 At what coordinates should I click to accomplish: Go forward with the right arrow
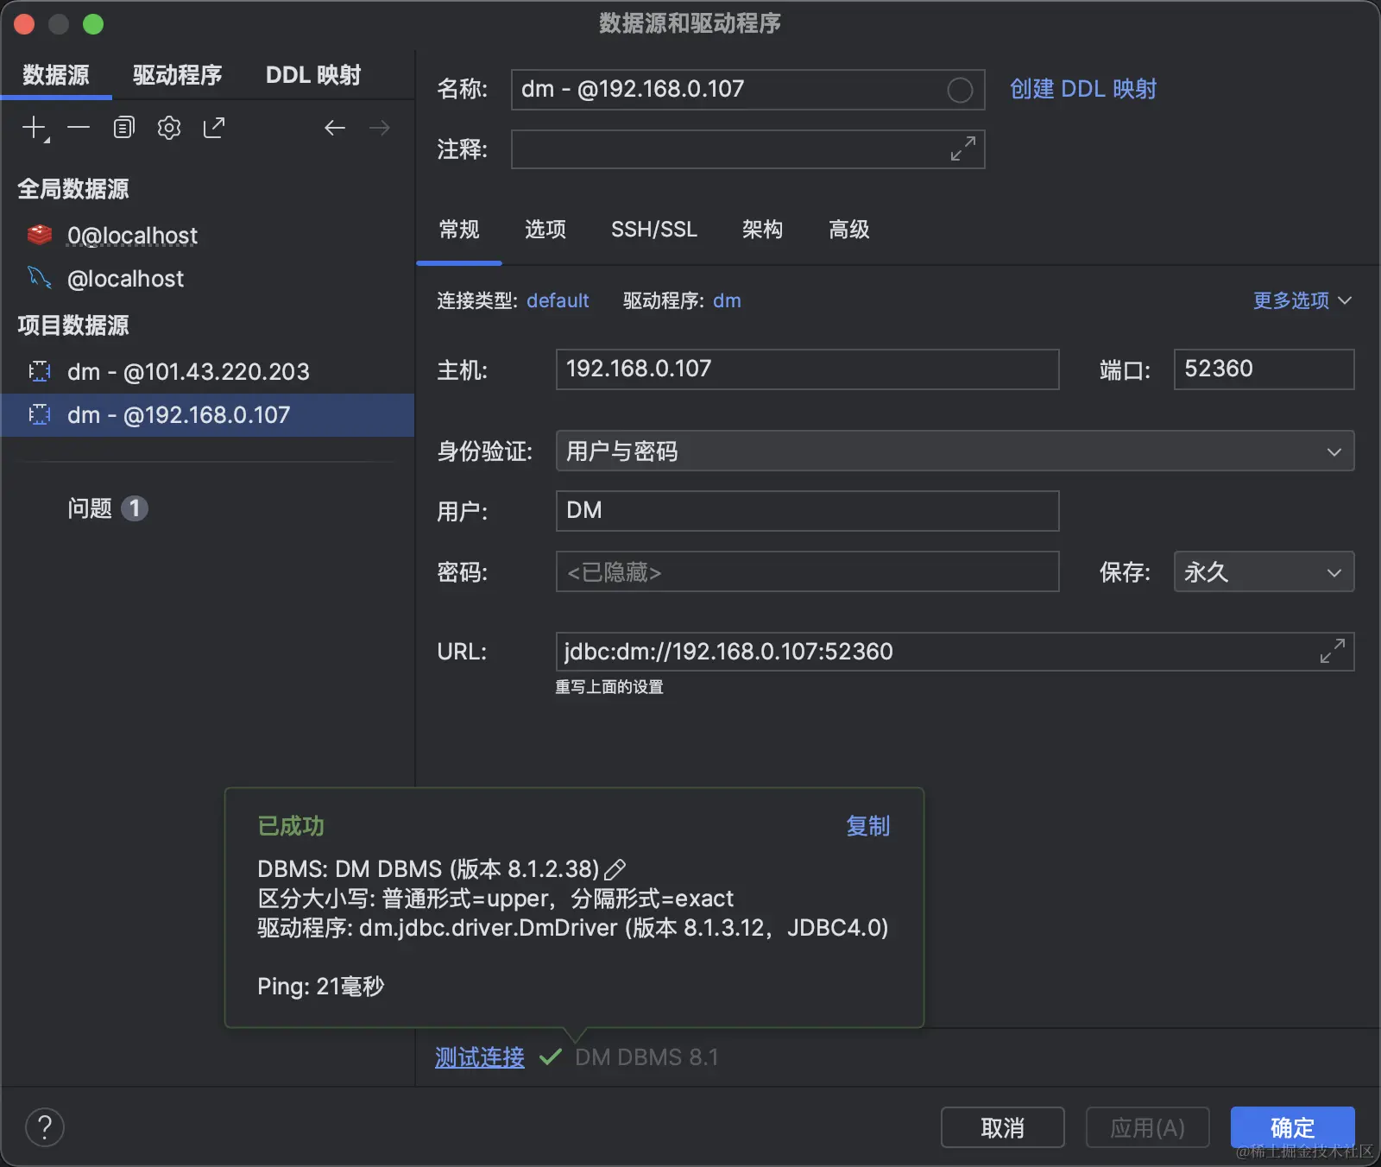pos(380,128)
